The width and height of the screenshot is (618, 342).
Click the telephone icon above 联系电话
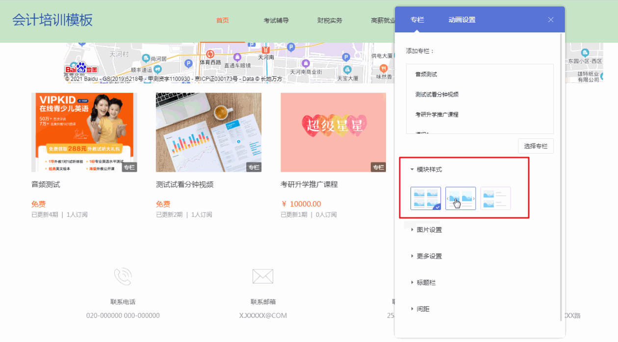click(123, 276)
